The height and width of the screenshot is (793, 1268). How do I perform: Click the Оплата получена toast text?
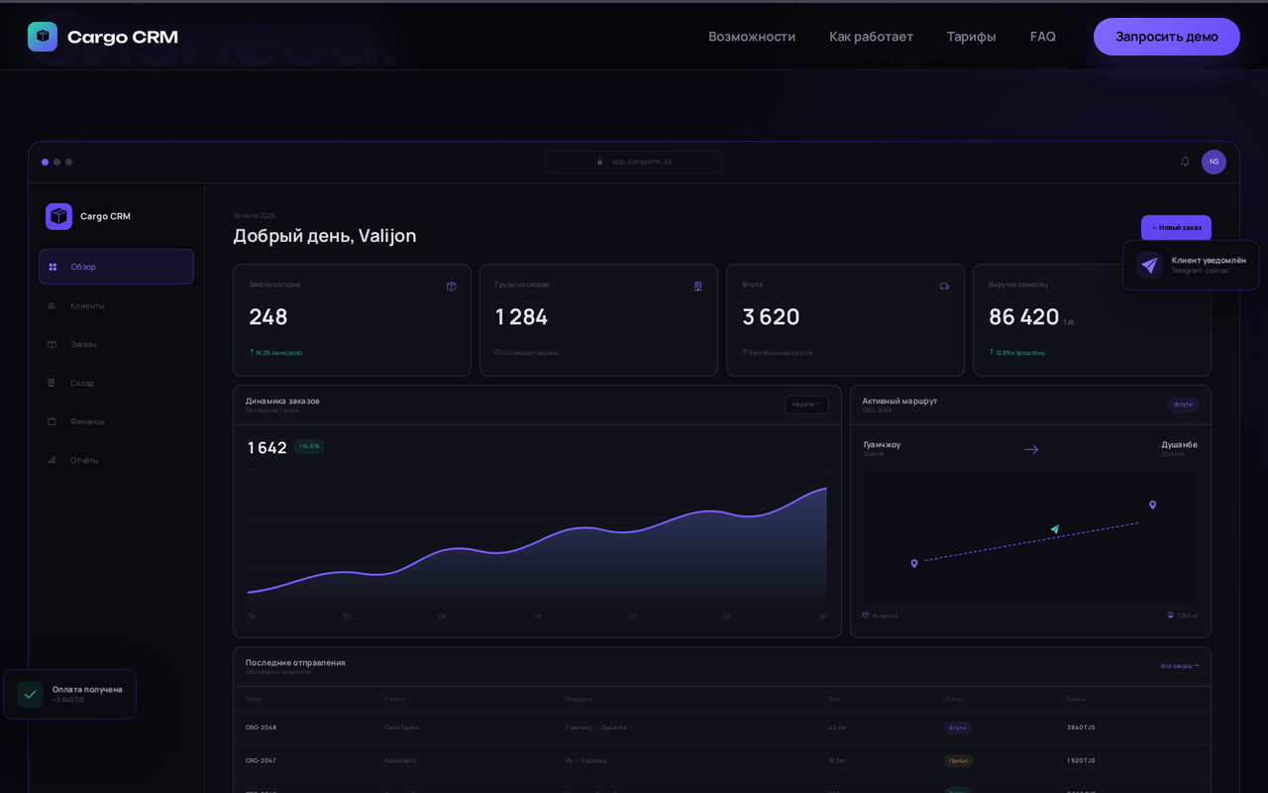(87, 689)
